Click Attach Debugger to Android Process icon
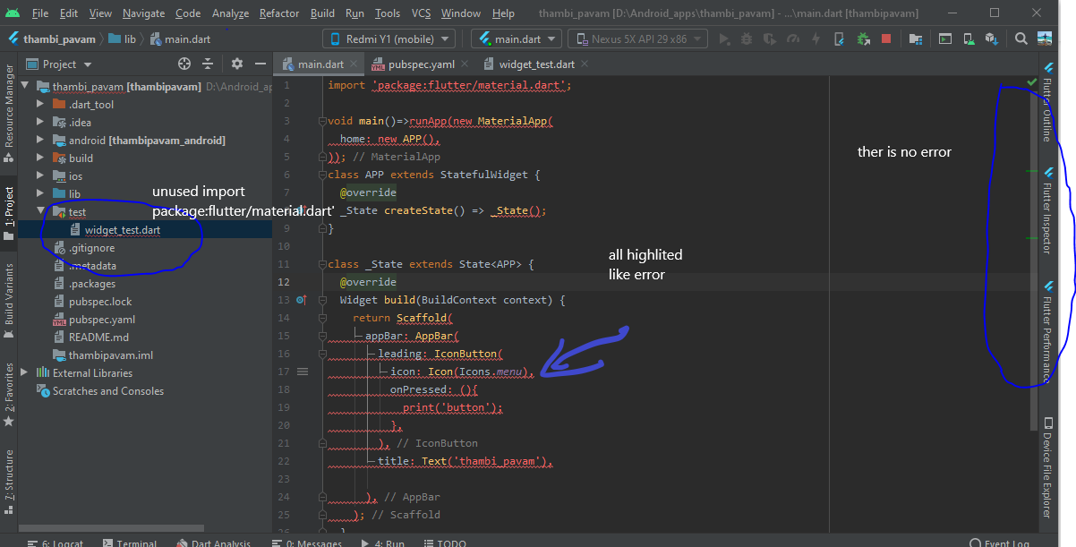The width and height of the screenshot is (1076, 547). point(863,39)
